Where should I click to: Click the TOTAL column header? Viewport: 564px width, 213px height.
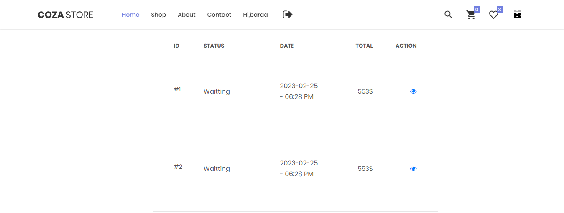point(364,46)
